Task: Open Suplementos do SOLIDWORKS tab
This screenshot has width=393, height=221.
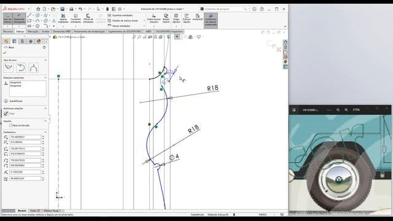Action: tap(125, 31)
